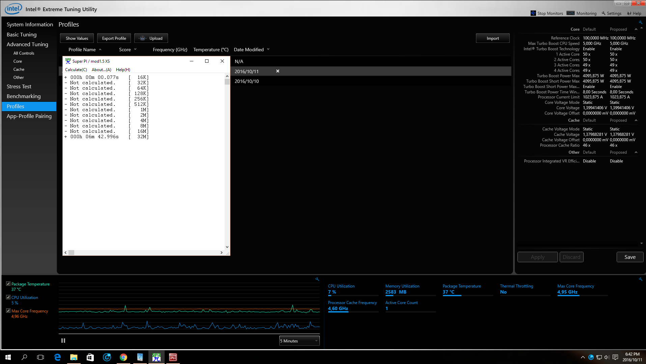The height and width of the screenshot is (364, 646).
Task: Click Super PI horizontal scrollbar thumb
Action: 71,252
